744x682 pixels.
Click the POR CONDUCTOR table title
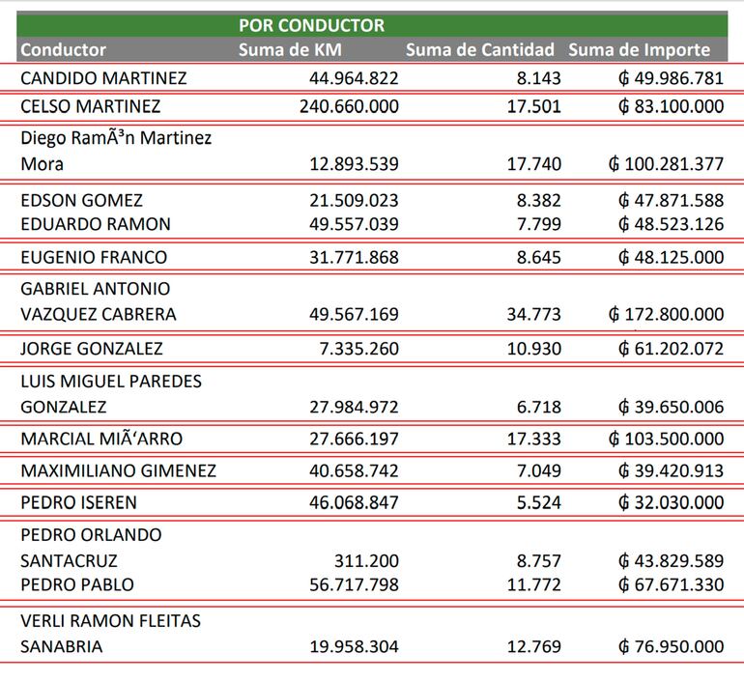click(x=311, y=25)
